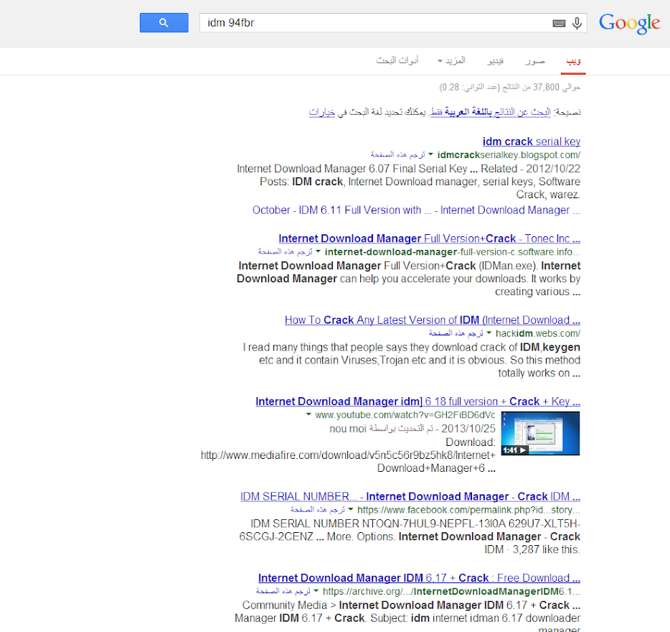Open the المزيد (More) dropdown menu

tap(452, 61)
